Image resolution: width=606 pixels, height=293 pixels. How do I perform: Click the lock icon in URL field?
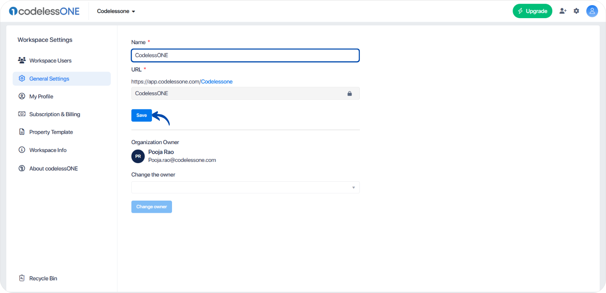pyautogui.click(x=350, y=94)
